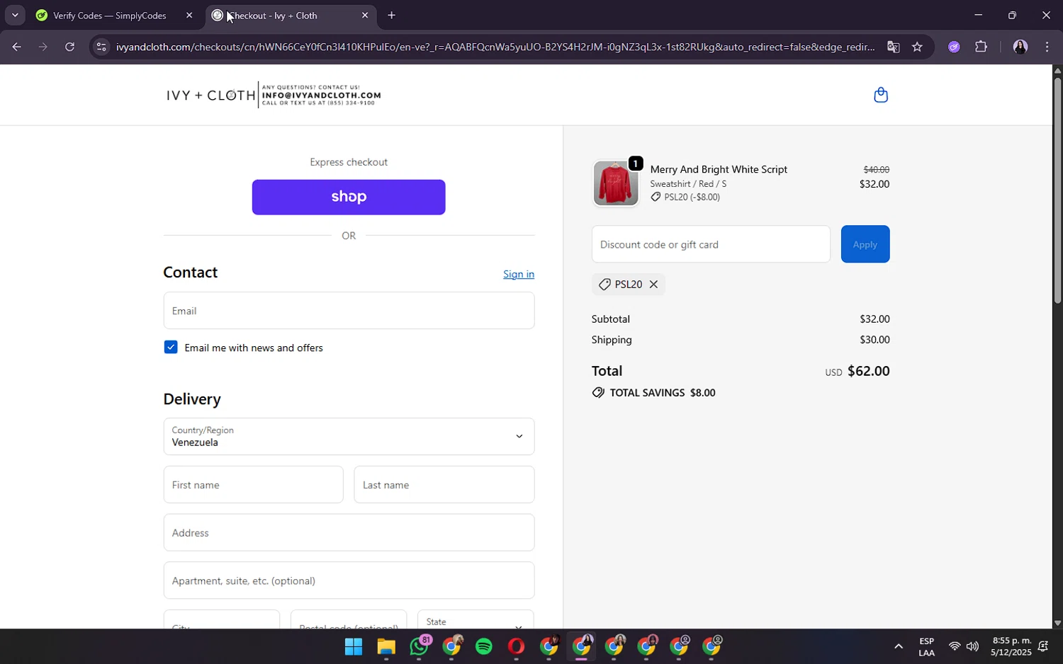Remove the PSL20 discount code
Image resolution: width=1063 pixels, height=664 pixels.
tap(653, 285)
